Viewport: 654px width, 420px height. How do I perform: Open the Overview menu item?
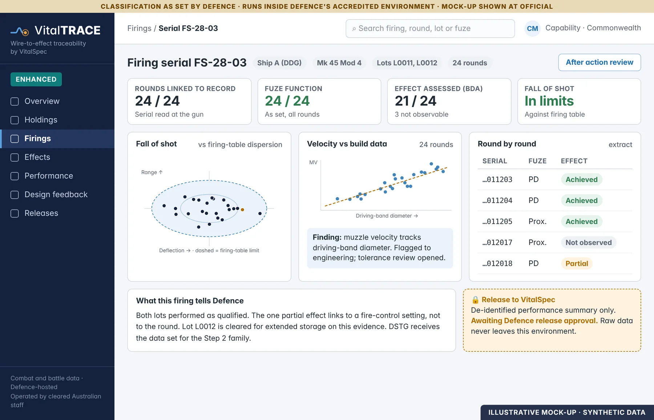pos(57,101)
